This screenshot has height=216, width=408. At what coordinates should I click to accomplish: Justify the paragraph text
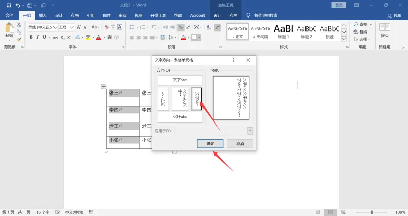[x=152, y=37]
